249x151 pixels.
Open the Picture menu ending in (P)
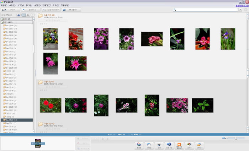tap(37, 5)
